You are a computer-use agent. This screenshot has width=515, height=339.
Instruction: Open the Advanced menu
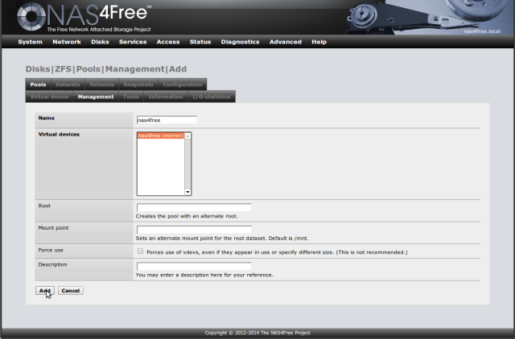coord(286,42)
